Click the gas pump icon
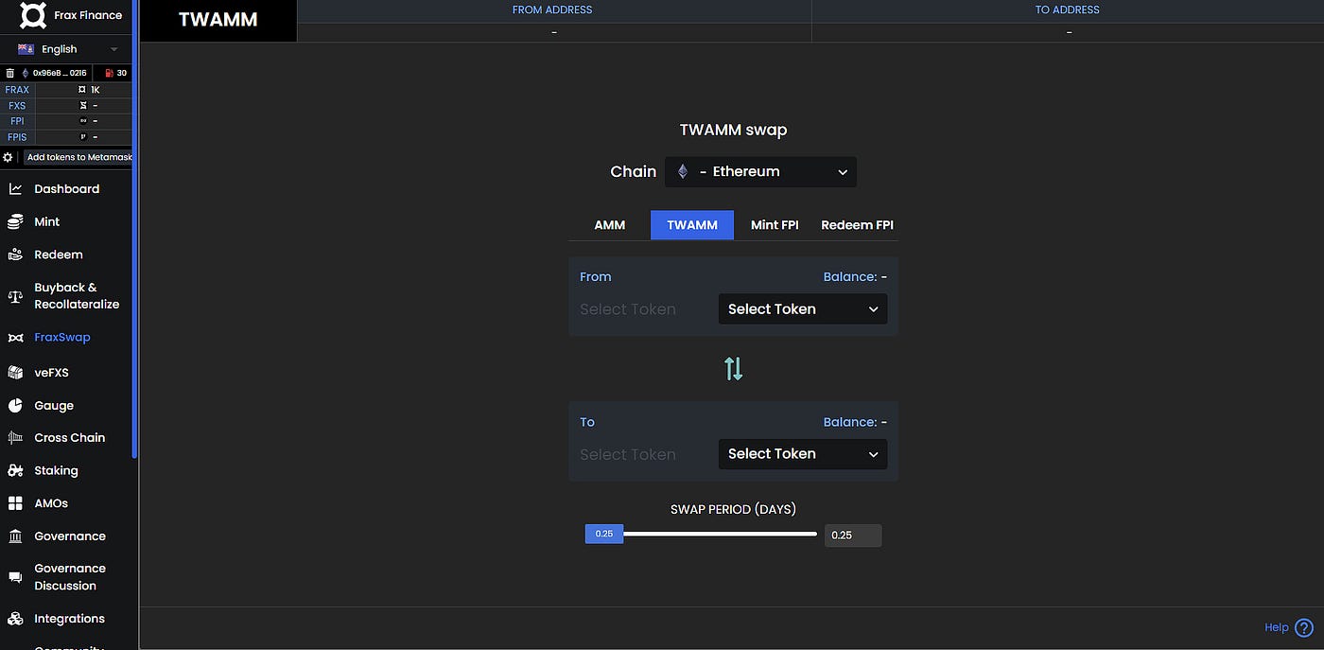 coord(109,73)
